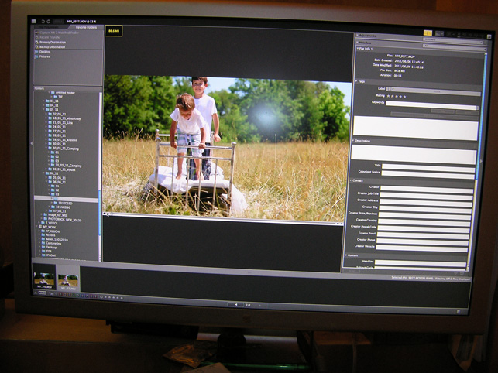Switch to the Favorite Folders tab
The height and width of the screenshot is (373, 498).
point(86,27)
